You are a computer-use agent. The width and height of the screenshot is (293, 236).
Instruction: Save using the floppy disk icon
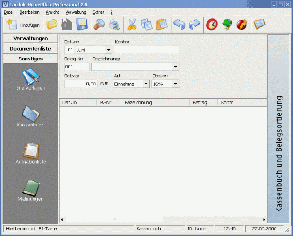[x=82, y=25]
